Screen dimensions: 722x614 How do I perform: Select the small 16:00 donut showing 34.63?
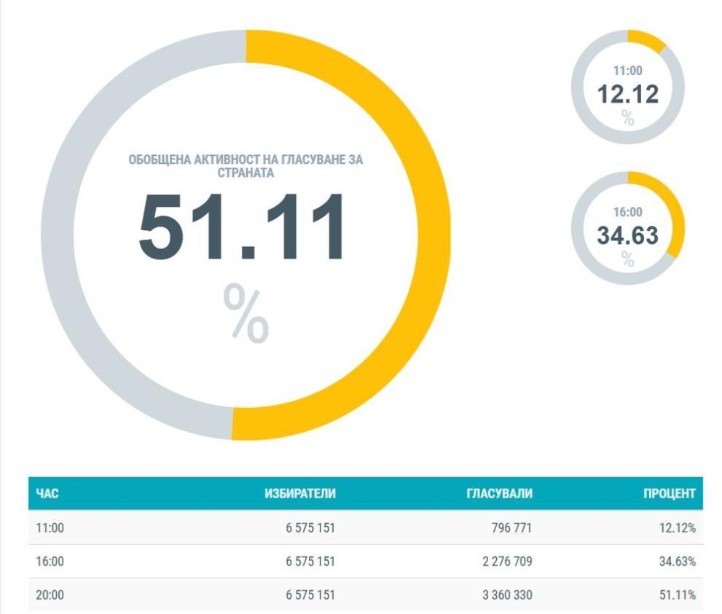(627, 229)
